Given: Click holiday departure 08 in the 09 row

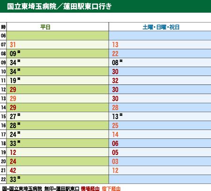Looking at the screenshot, I should (115, 63).
